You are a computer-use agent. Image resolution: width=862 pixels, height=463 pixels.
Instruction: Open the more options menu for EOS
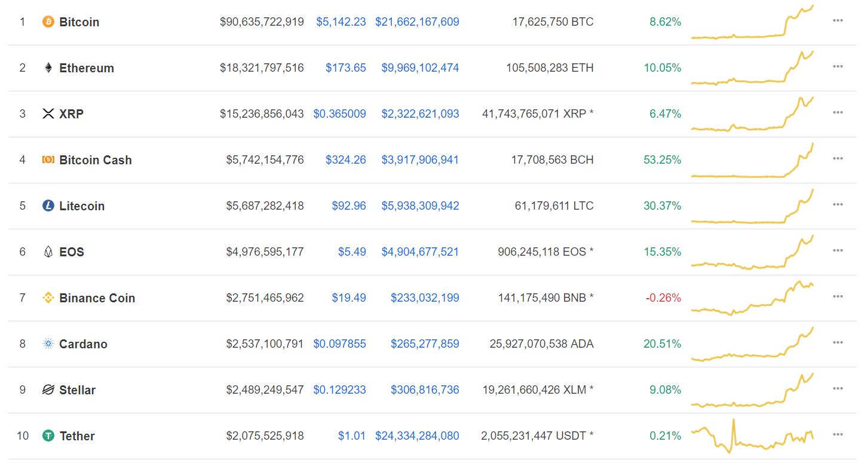tap(838, 250)
